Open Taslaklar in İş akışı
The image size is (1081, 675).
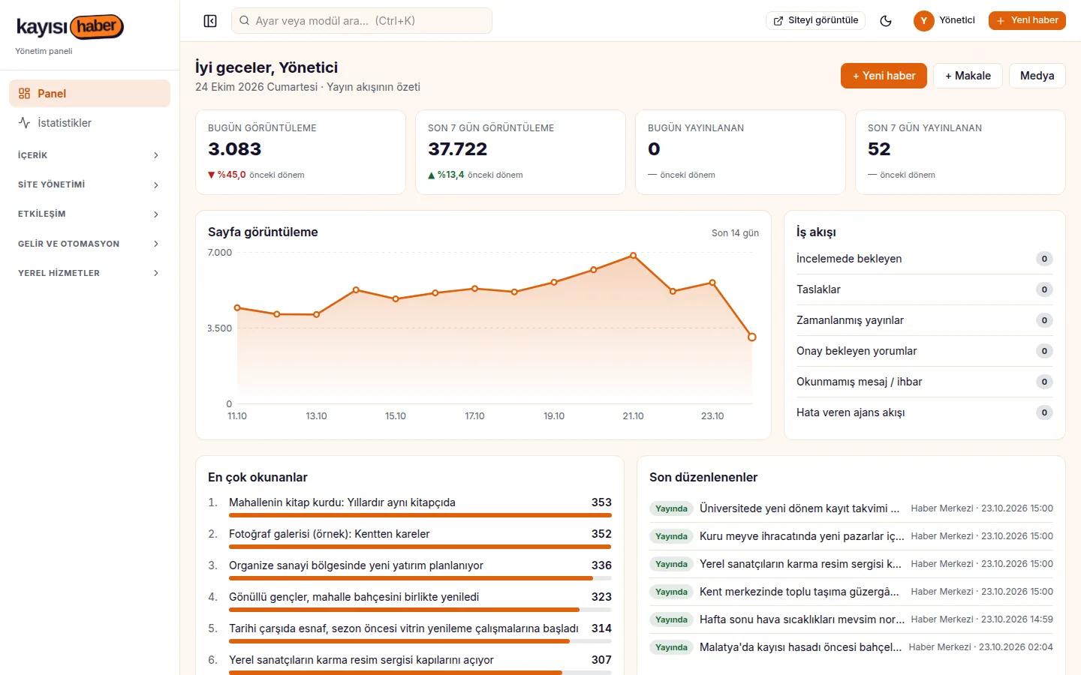tap(925, 289)
